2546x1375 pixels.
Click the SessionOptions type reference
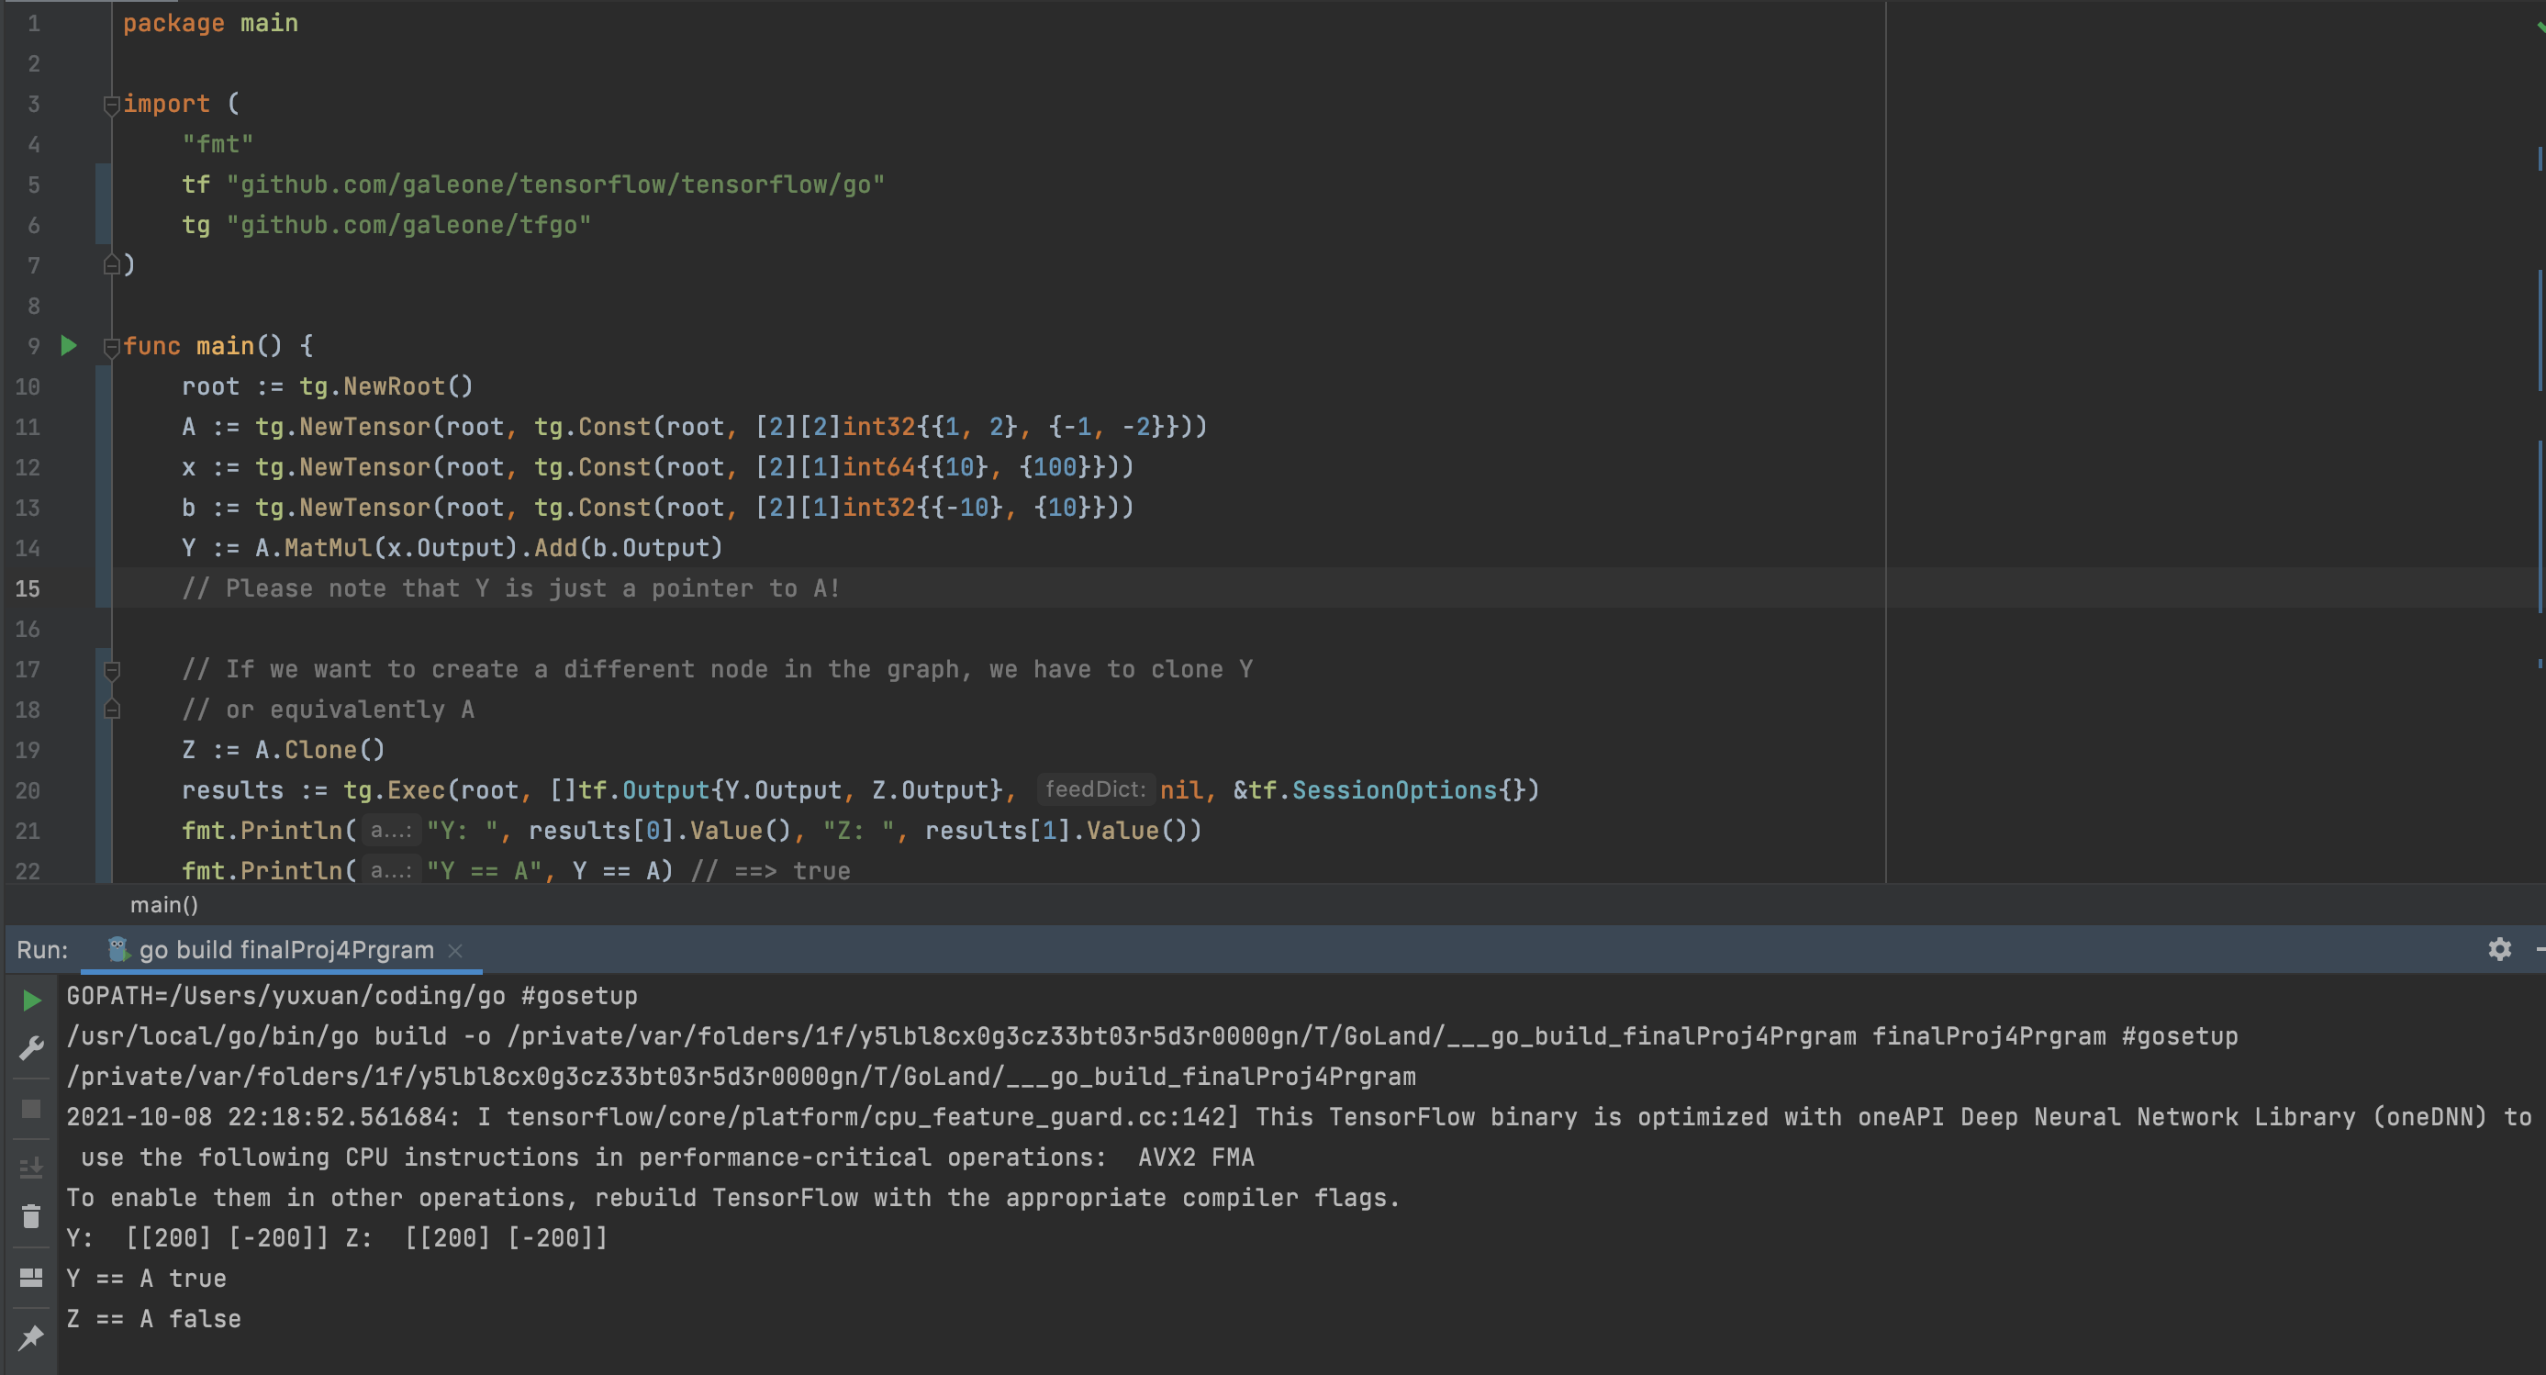(x=1394, y=789)
